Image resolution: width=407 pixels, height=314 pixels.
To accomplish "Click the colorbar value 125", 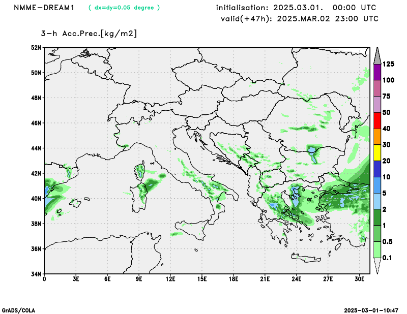I will pyautogui.click(x=389, y=64).
